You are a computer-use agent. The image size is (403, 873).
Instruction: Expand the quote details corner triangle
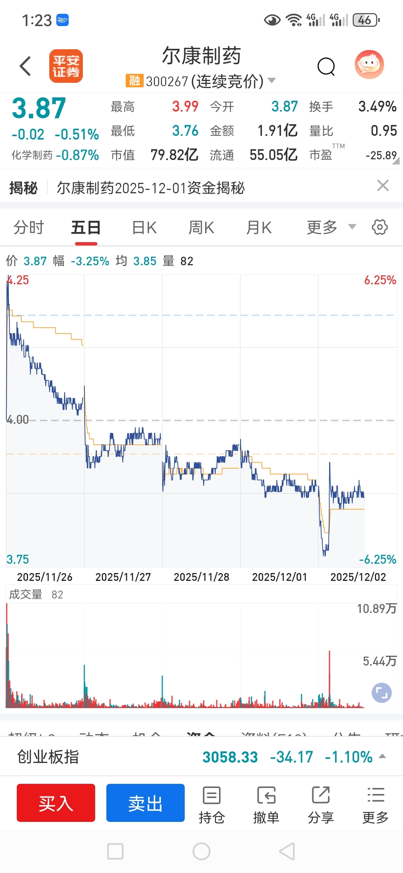396,161
